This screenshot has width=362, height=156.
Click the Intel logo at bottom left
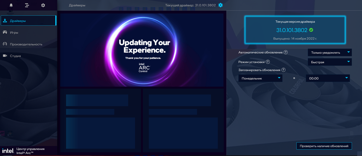[8, 151]
